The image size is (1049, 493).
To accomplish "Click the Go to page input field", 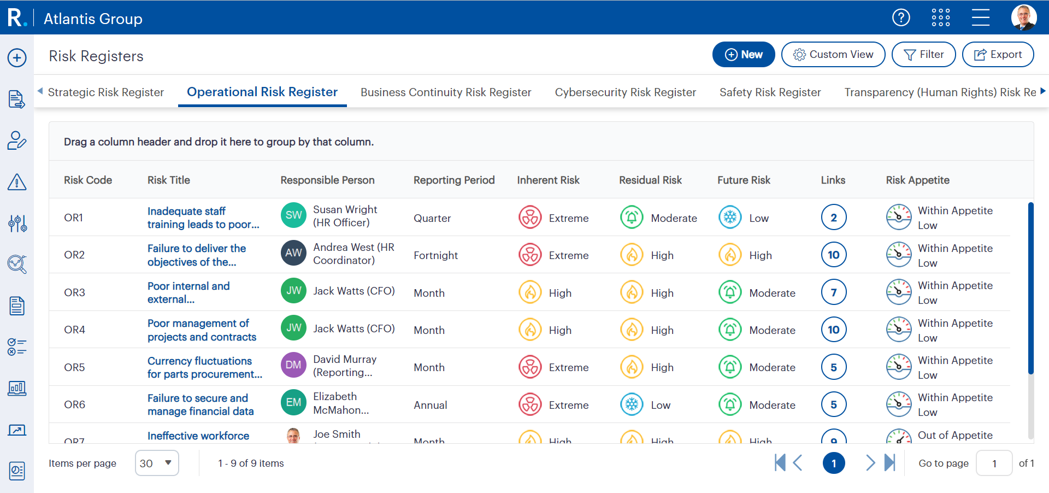I will tap(994, 463).
